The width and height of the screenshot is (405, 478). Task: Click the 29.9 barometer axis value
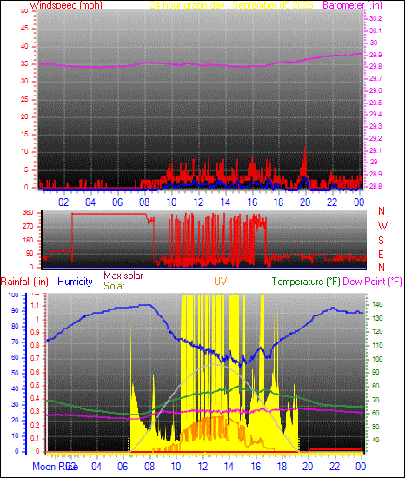[x=375, y=55]
